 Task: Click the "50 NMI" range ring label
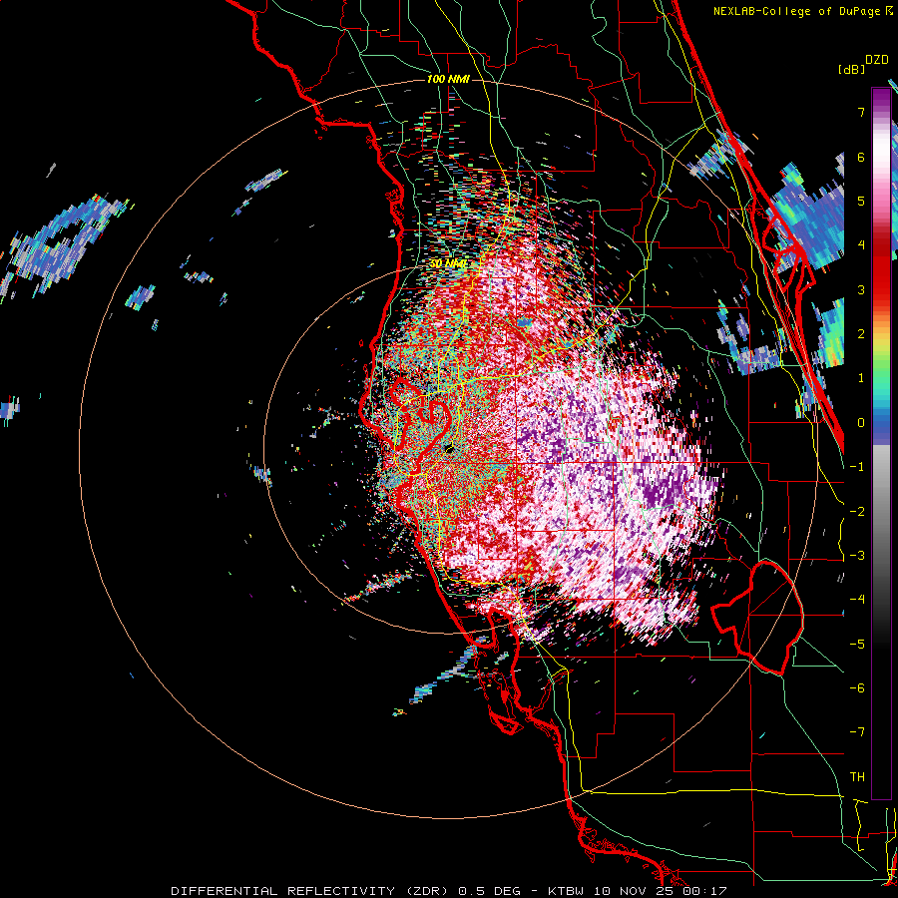click(448, 264)
